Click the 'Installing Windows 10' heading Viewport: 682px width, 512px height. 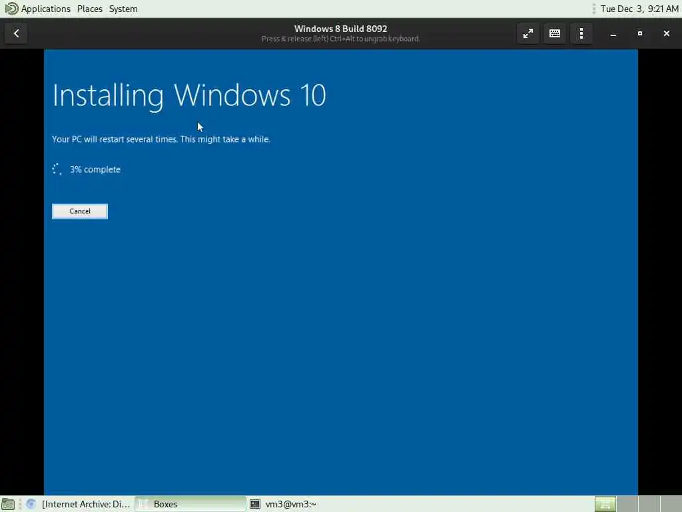coord(189,95)
